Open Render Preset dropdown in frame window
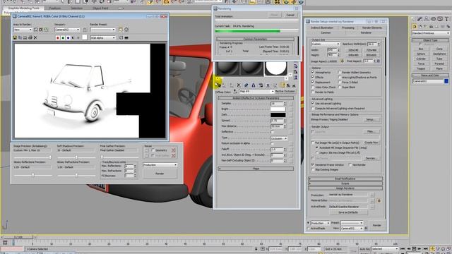This screenshot has height=254, width=452. 102,30
